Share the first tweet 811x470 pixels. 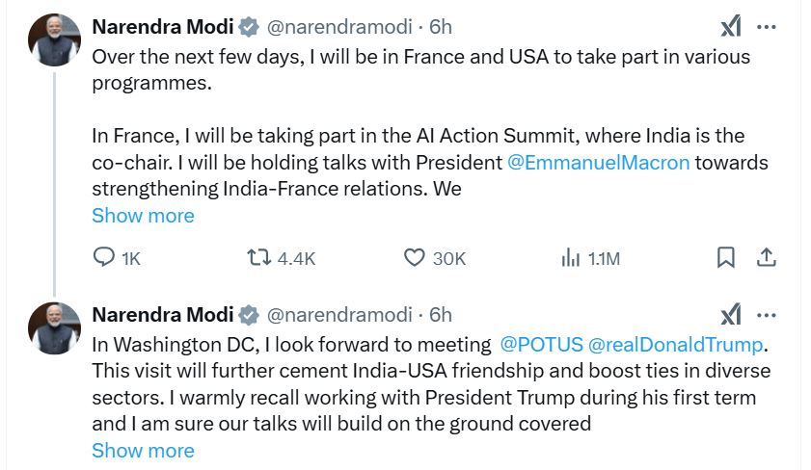coord(767,258)
